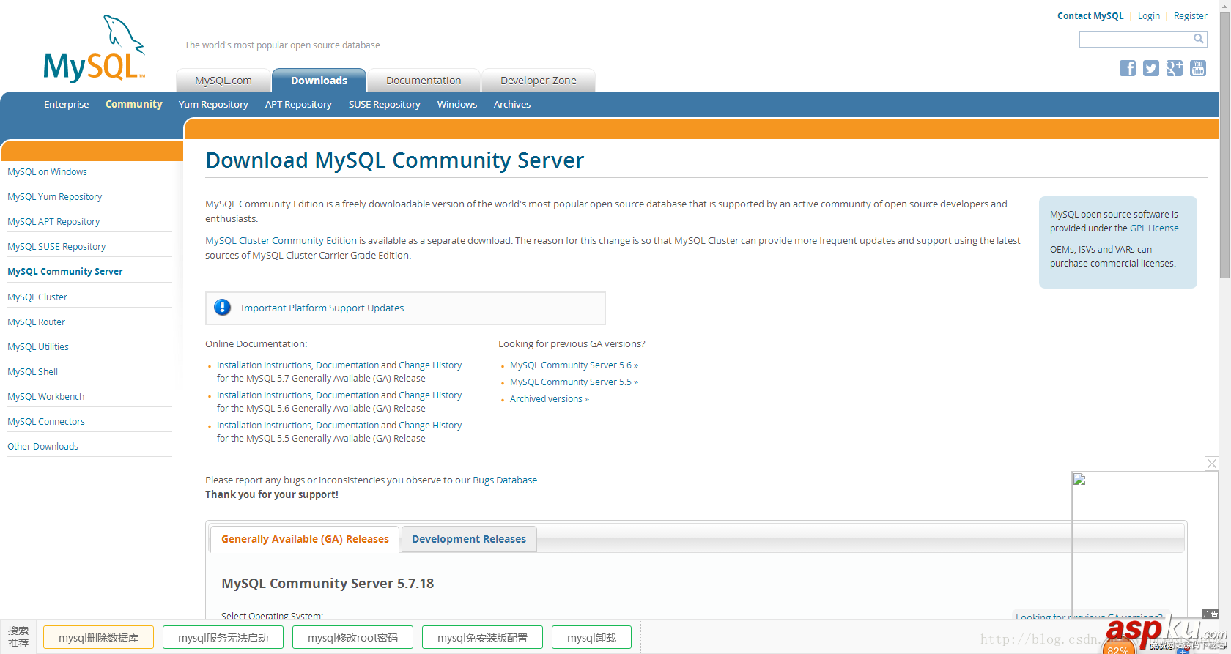
Task: Click the mysql免安装版配置 suggestion button
Action: (x=482, y=638)
